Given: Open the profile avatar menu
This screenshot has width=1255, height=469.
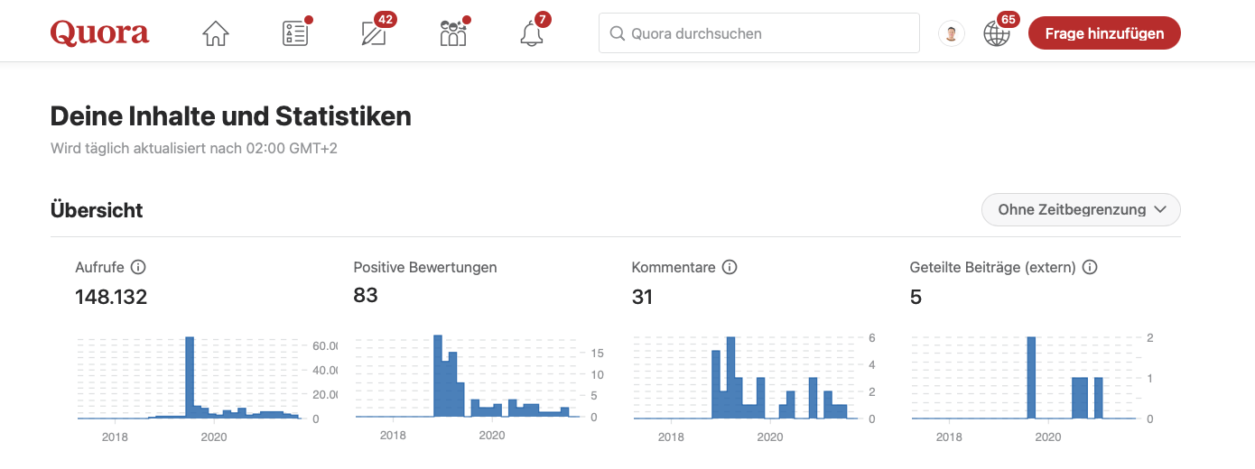Looking at the screenshot, I should 951,34.
